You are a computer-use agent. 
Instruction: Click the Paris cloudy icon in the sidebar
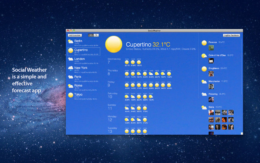pos(71,77)
